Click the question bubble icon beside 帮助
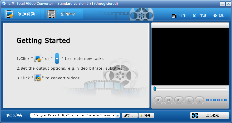The width and height of the screenshot is (232, 123). pos(215,16)
